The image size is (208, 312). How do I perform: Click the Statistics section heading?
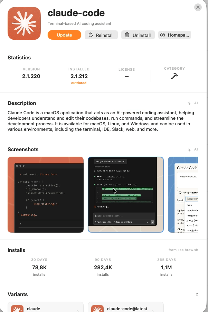19,58
